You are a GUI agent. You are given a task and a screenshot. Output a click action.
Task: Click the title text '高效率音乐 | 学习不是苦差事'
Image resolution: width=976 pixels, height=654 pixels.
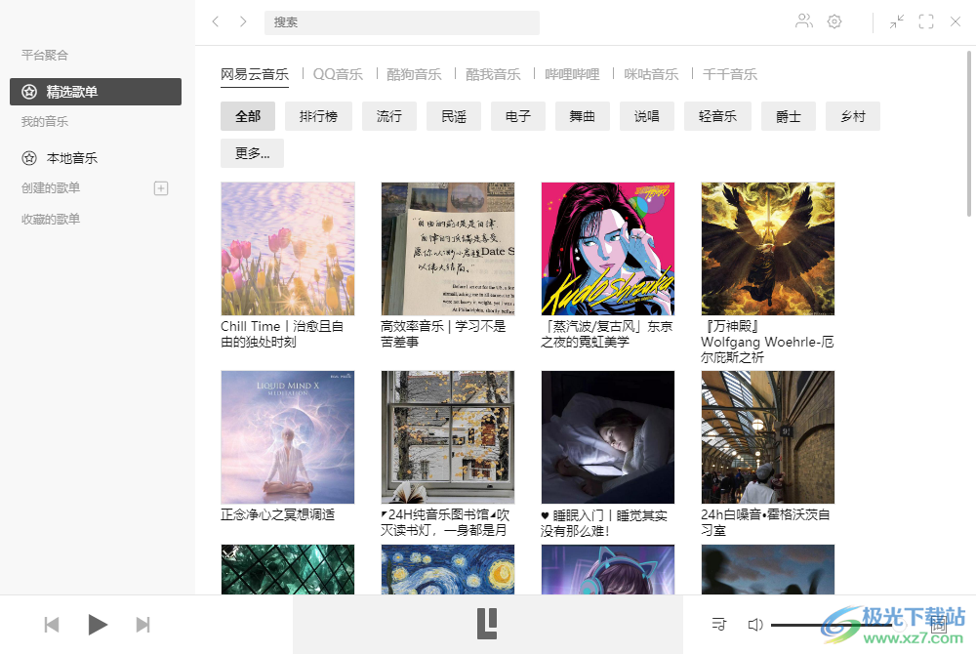pos(443,334)
